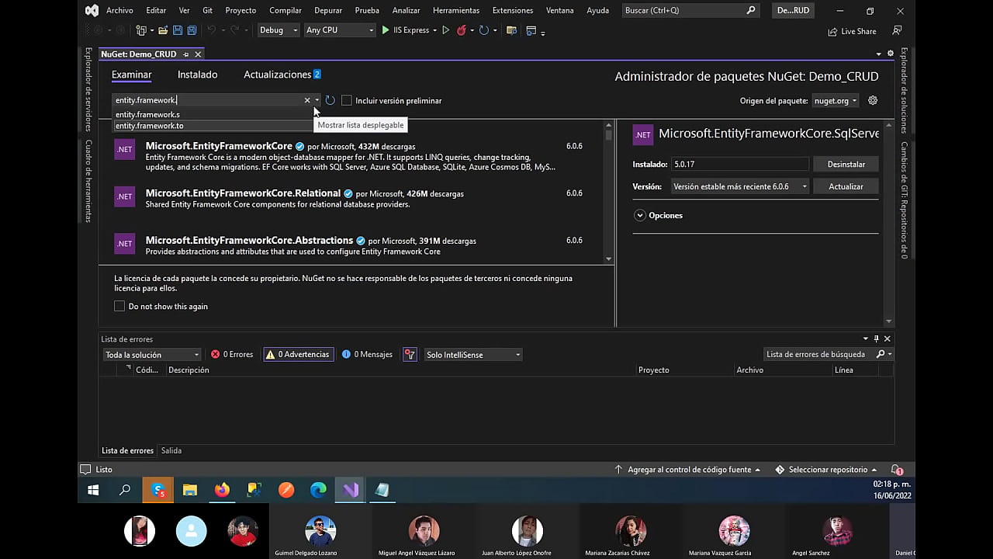
Task: Click the Save All icon
Action: point(190,30)
